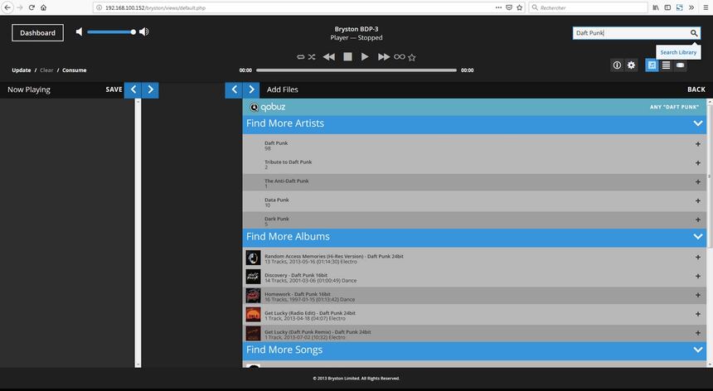Select the Data Punk artist row
This screenshot has height=391, width=713.
tap(474, 201)
